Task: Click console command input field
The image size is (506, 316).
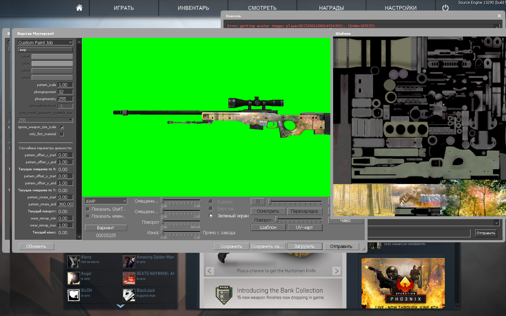Action: coord(419,233)
